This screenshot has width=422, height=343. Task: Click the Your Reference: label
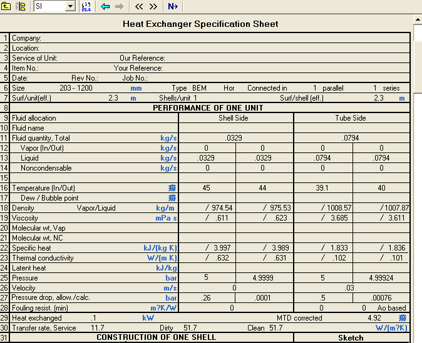(138, 68)
